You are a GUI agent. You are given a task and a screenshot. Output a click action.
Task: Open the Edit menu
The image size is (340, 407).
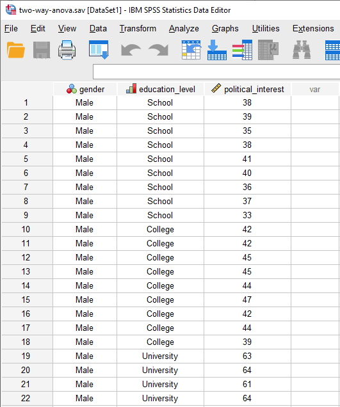click(38, 28)
